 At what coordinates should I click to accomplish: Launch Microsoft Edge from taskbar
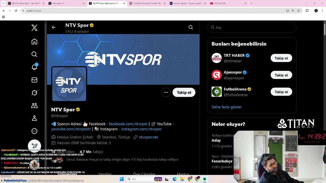(x=174, y=179)
